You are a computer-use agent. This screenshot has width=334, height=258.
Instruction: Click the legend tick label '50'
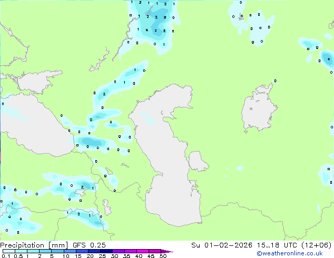coord(163,256)
